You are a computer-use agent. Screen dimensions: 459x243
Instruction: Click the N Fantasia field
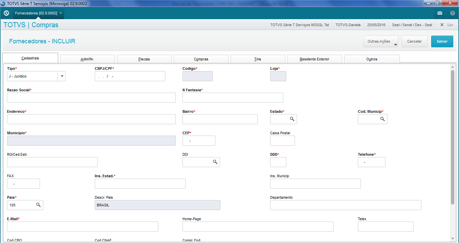[x=233, y=98]
